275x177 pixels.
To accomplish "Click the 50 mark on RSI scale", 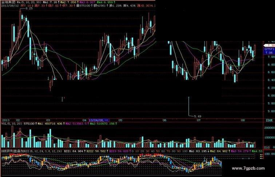I will [158, 151].
